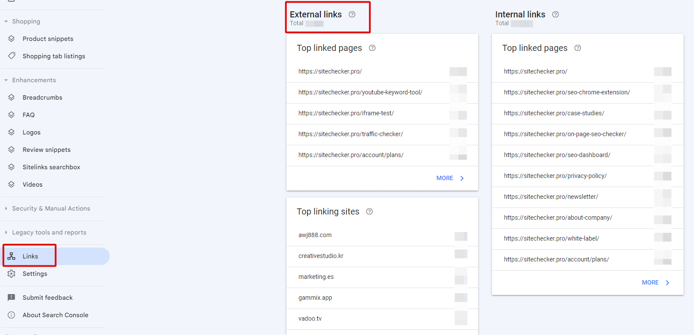Image resolution: width=694 pixels, height=335 pixels.
Task: Click the Videos layers icon
Action: [x=12, y=184]
